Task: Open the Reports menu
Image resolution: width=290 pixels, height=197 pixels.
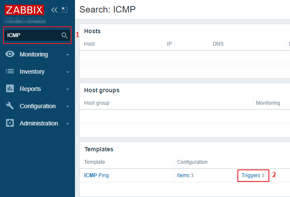Action: click(x=30, y=89)
